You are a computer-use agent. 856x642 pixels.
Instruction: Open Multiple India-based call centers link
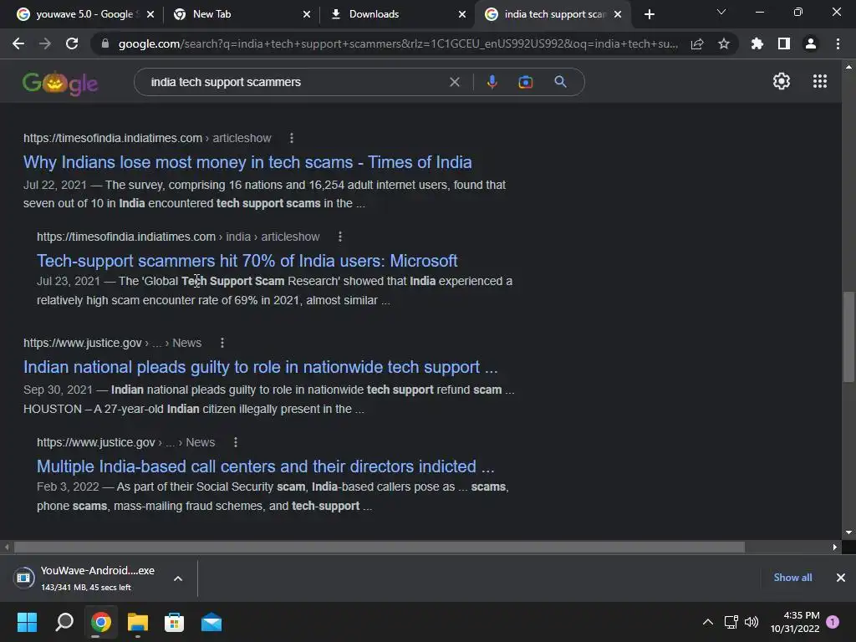(x=265, y=466)
